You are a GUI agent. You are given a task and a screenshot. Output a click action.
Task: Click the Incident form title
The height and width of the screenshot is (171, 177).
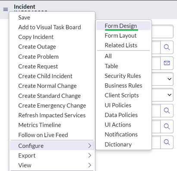point(25,6)
